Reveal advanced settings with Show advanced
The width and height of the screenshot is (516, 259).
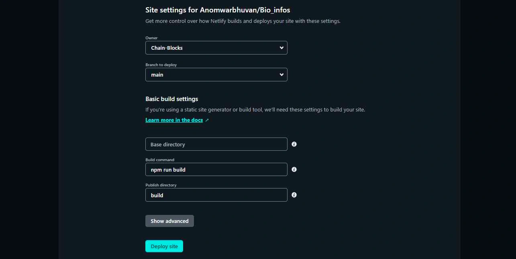(169, 221)
